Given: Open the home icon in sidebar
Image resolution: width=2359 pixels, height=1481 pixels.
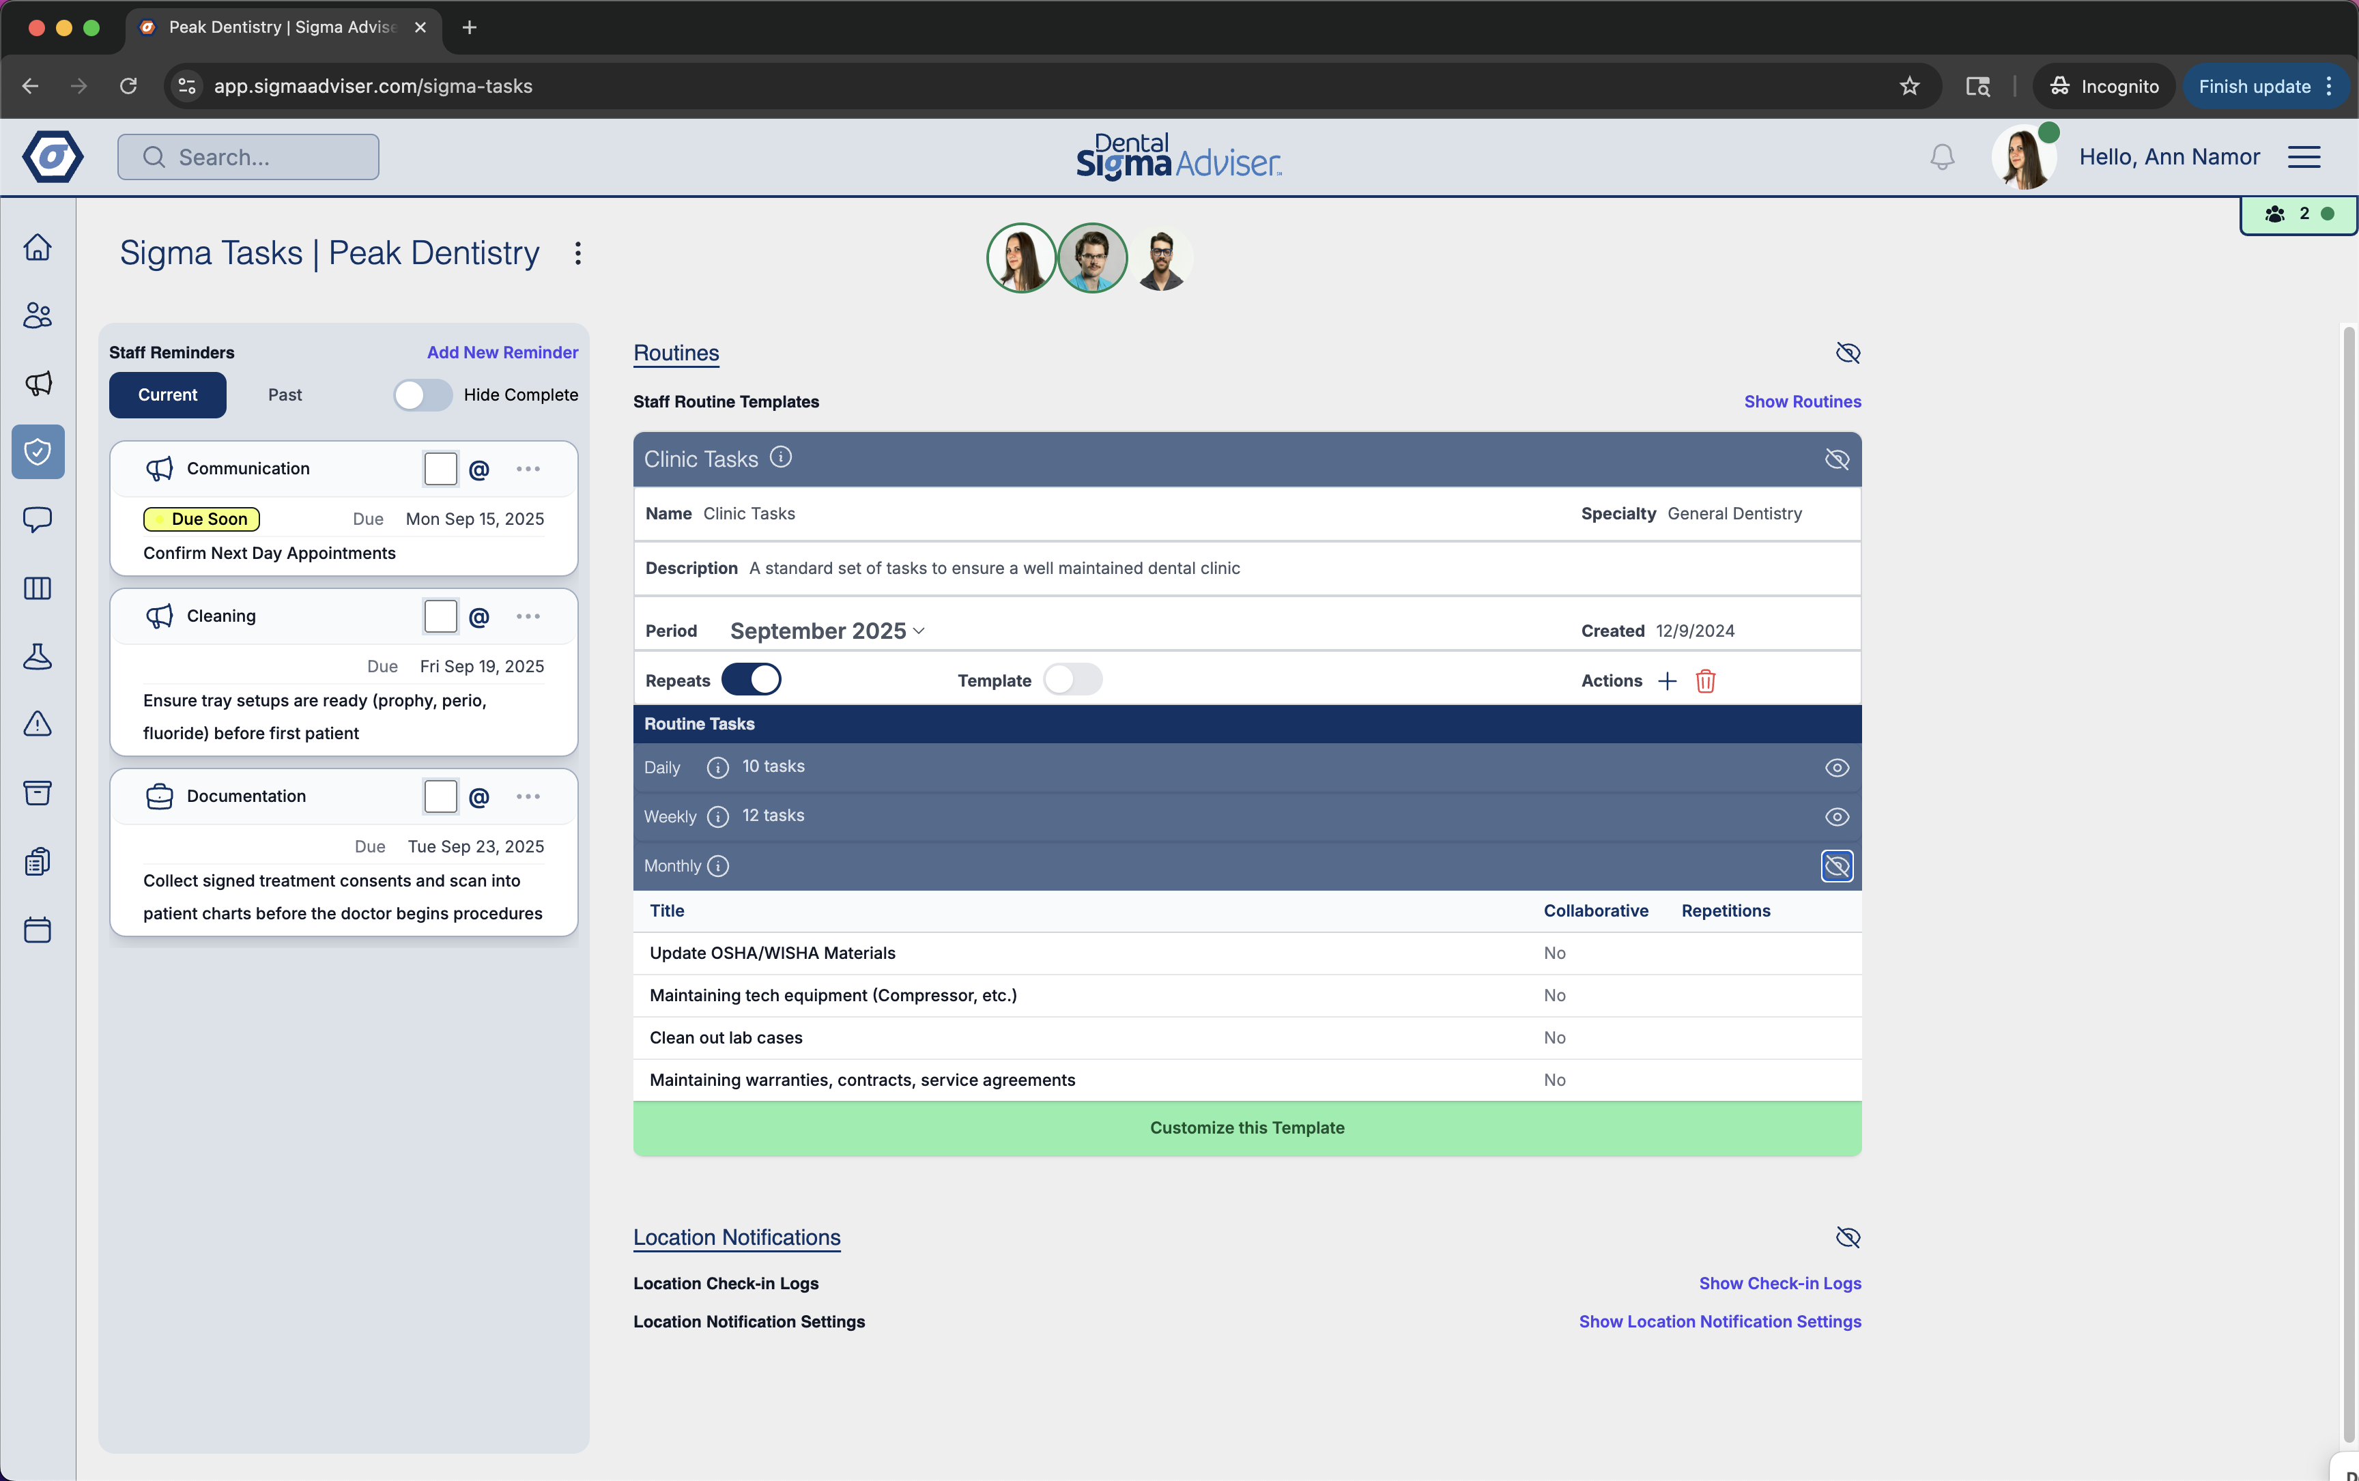Looking at the screenshot, I should click(x=38, y=247).
